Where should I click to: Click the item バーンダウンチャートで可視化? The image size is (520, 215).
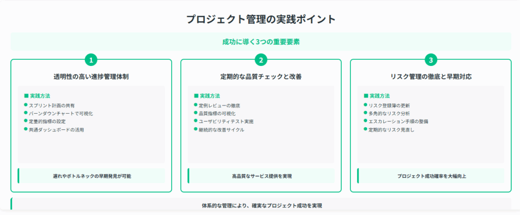pyautogui.click(x=61, y=114)
